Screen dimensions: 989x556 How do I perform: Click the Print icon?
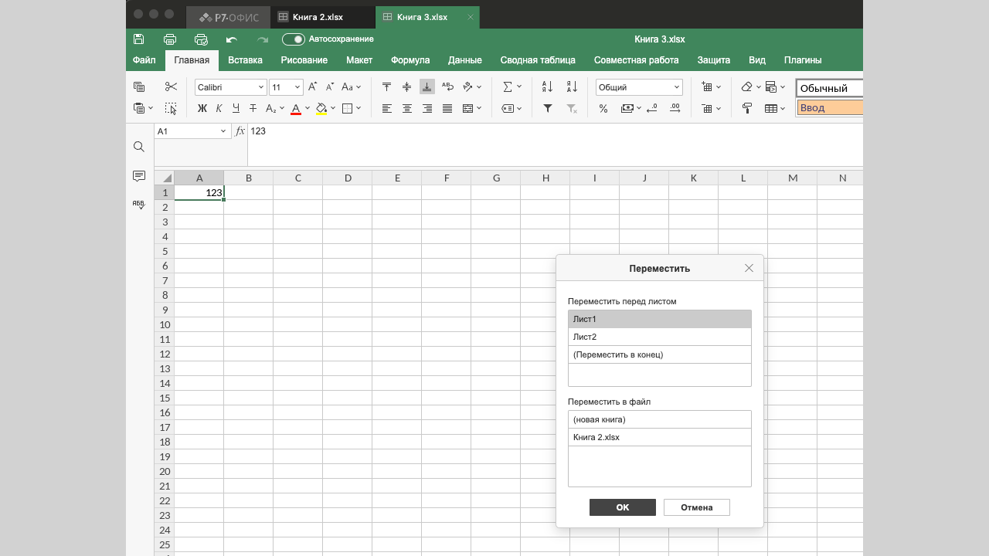coord(170,39)
